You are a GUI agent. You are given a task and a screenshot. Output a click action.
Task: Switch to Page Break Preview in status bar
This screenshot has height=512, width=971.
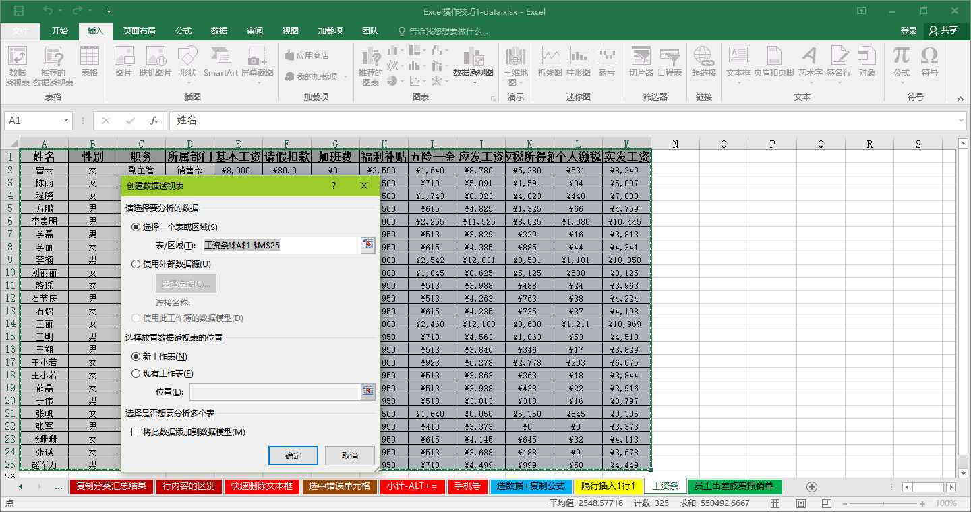[825, 503]
